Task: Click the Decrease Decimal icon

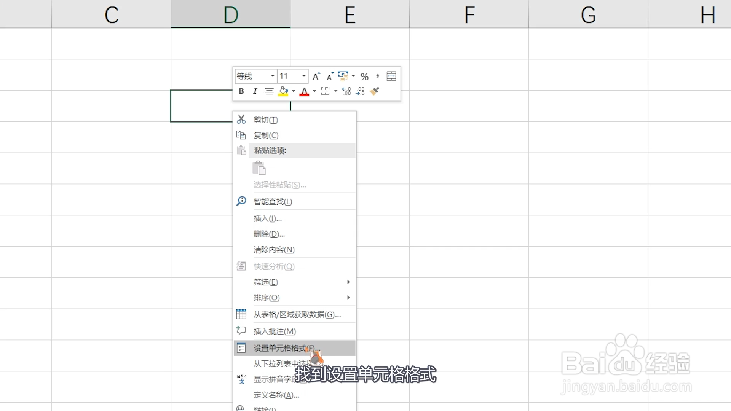Action: (x=360, y=91)
